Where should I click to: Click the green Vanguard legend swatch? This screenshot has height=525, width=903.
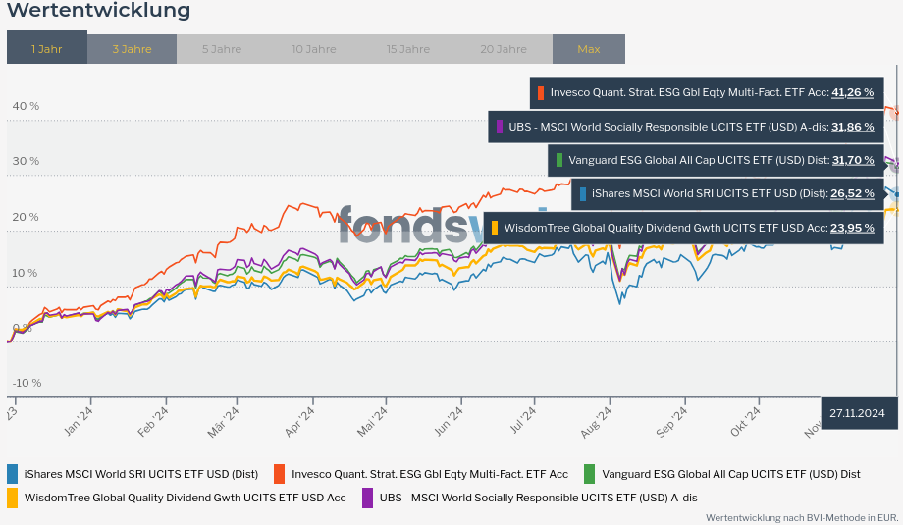coord(589,474)
